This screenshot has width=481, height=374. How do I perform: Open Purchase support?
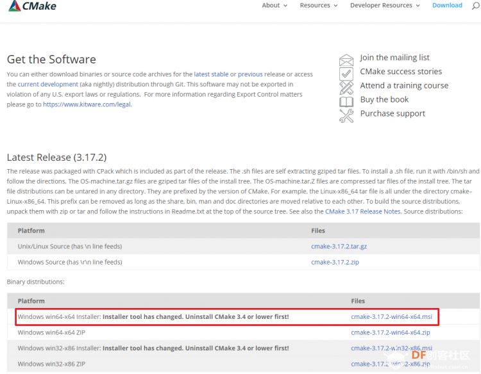click(x=392, y=113)
